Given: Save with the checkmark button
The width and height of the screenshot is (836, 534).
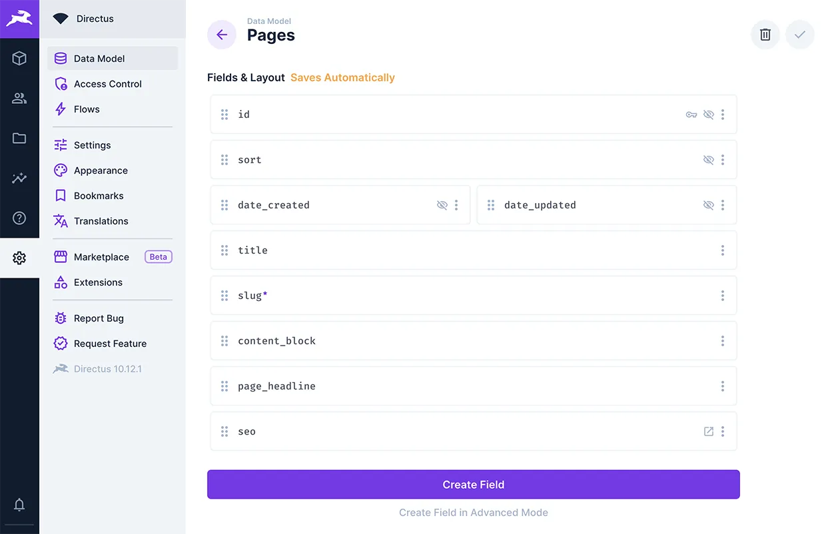Looking at the screenshot, I should [800, 35].
